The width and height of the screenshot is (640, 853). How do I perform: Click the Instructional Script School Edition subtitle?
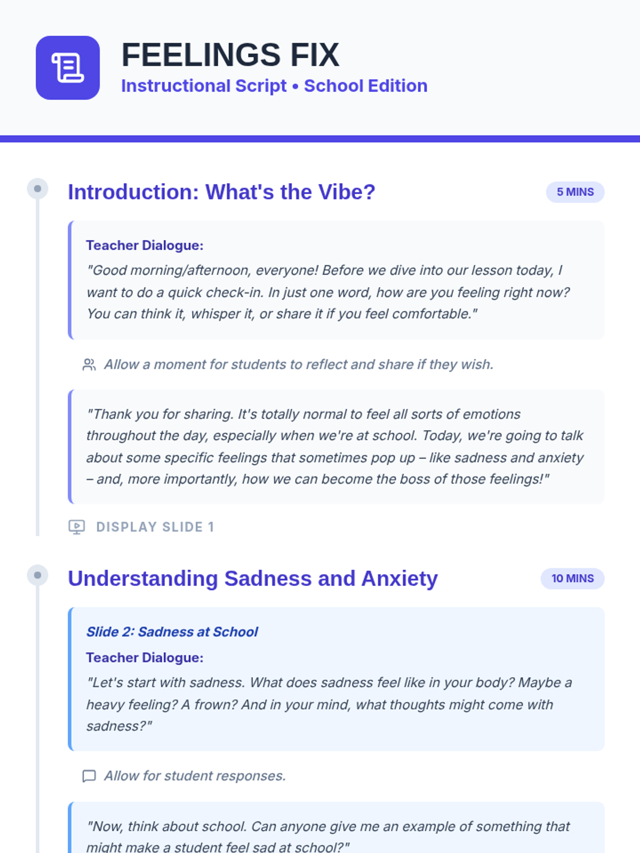tap(274, 86)
